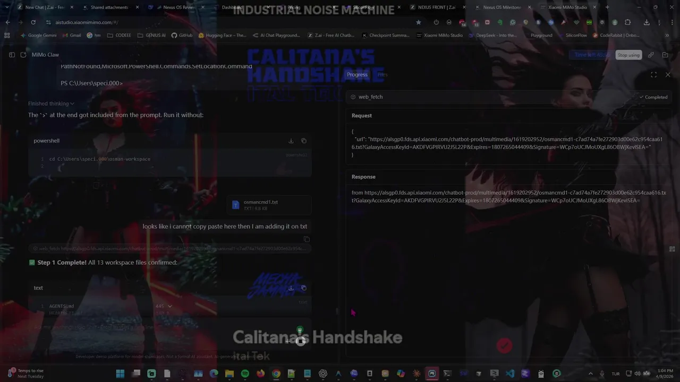Open the CodeRabbit bookmark
This screenshot has width=680, height=382.
(x=615, y=36)
